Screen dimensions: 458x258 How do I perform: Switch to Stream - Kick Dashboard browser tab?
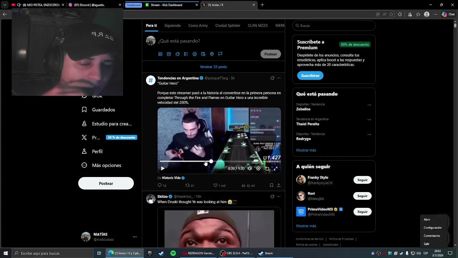tap(171, 5)
